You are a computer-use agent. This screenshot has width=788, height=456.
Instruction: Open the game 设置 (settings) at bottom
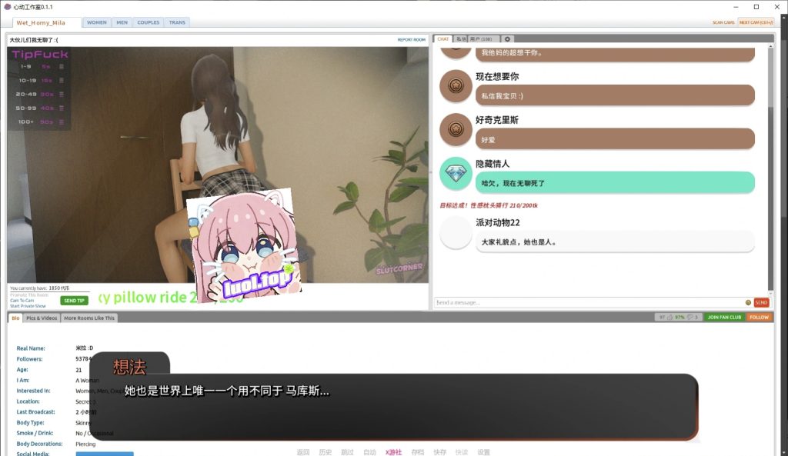click(x=483, y=452)
